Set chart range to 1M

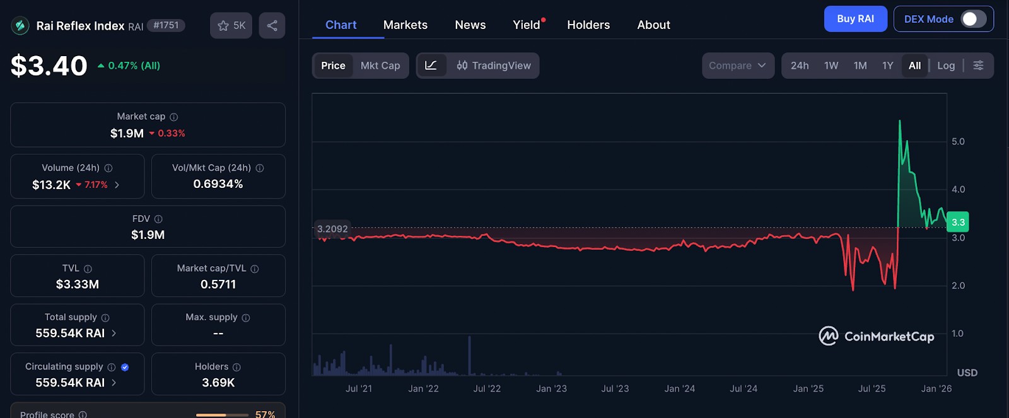(860, 66)
